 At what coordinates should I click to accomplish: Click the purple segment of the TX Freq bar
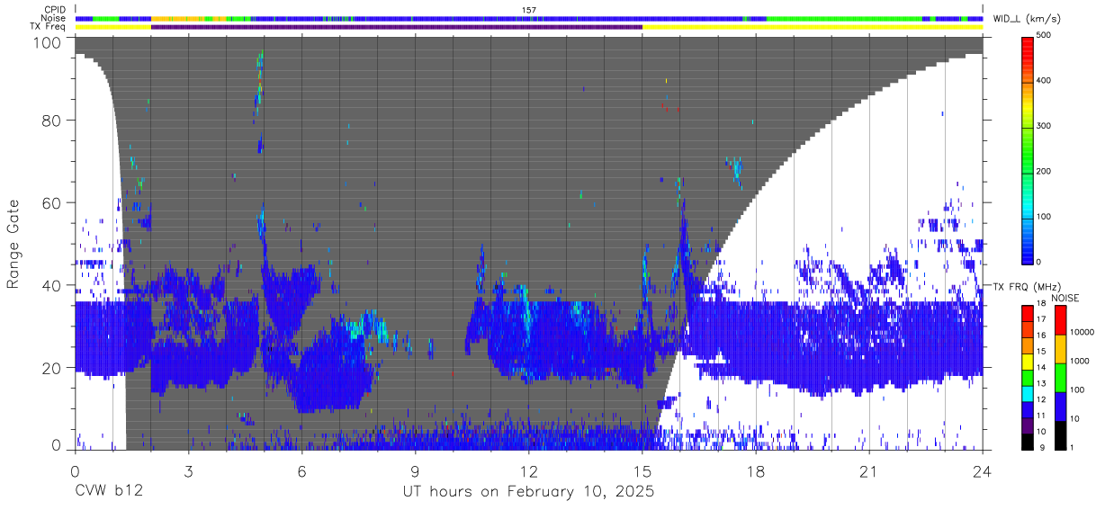(x=397, y=27)
